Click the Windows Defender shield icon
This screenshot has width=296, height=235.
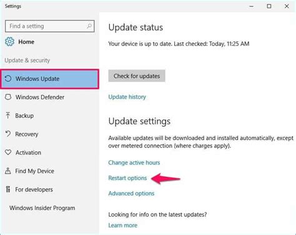coord(8,97)
